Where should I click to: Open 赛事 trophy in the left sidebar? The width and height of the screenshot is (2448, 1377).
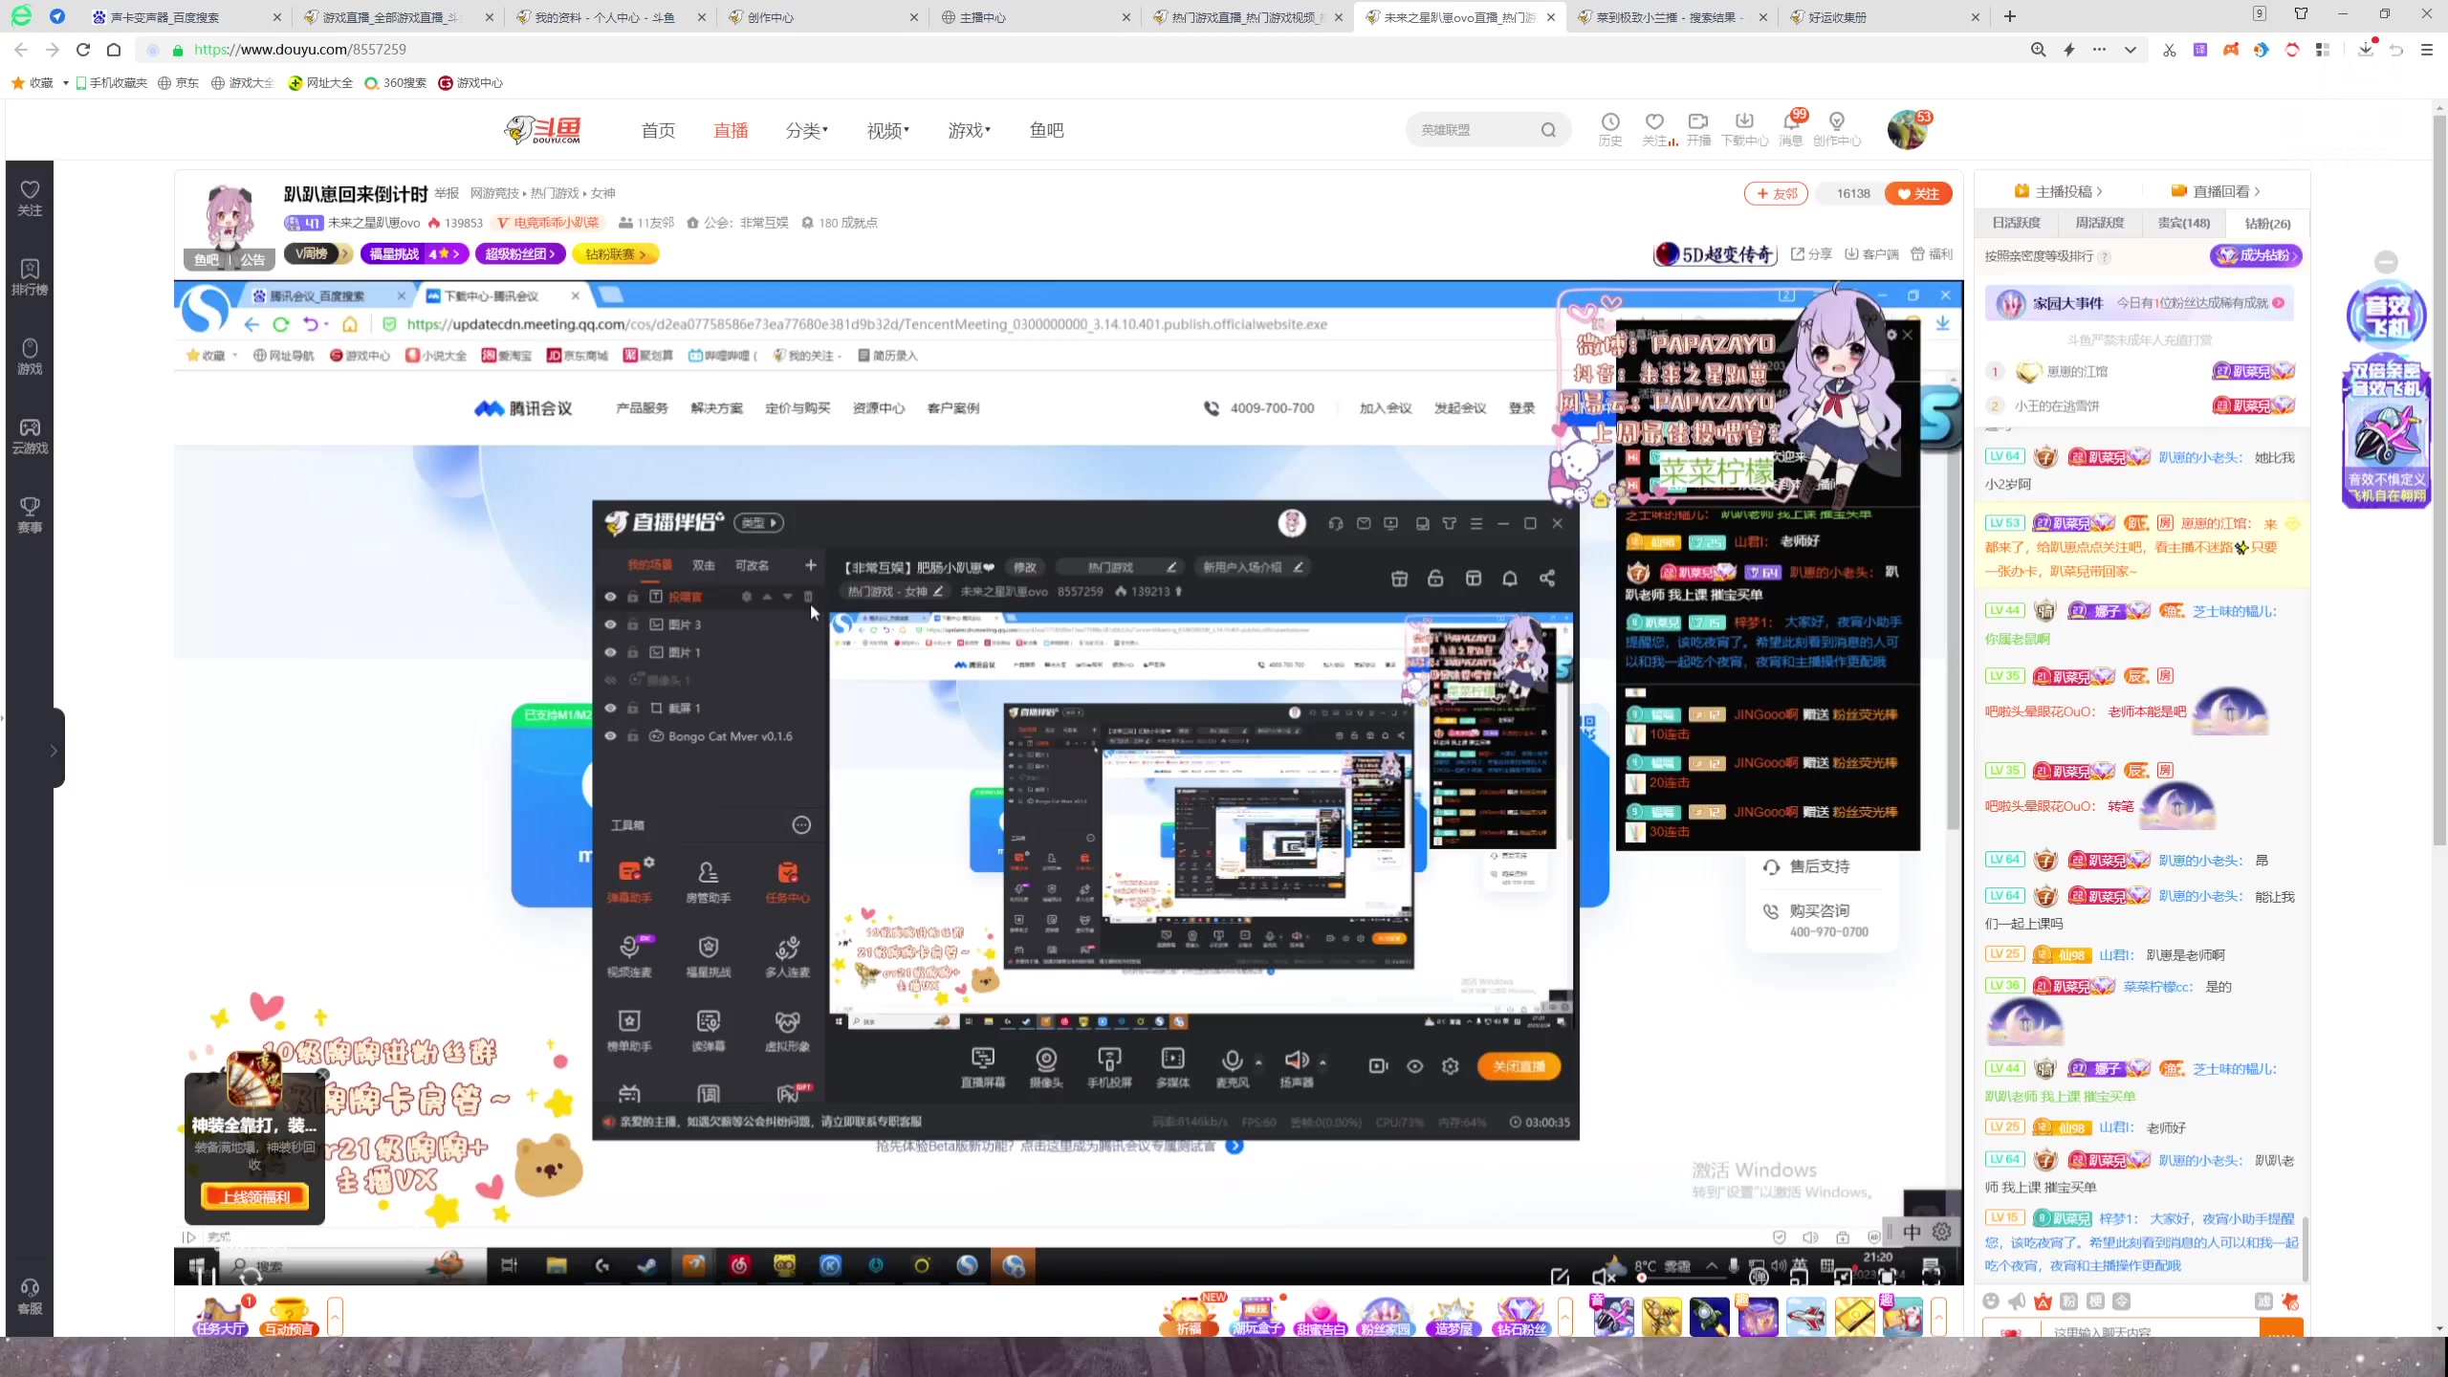[30, 515]
